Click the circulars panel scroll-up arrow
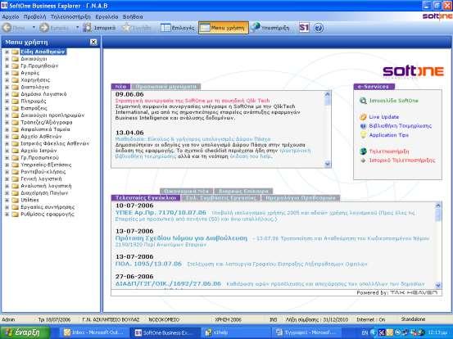Viewport: 453px width, 339px height. tap(438, 206)
